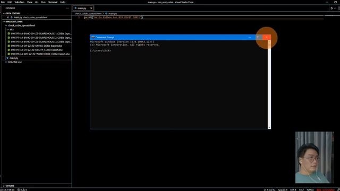Change indentation via Spaces: 4

click(283, 190)
